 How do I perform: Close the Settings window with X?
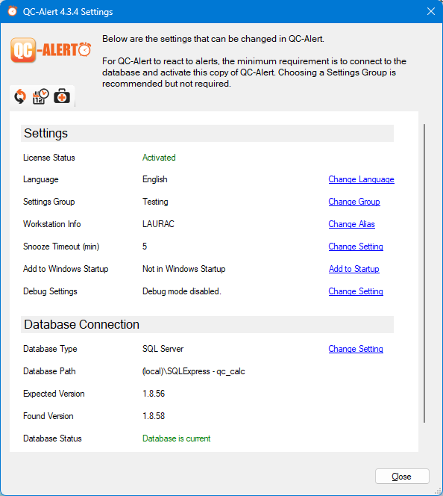point(431,11)
